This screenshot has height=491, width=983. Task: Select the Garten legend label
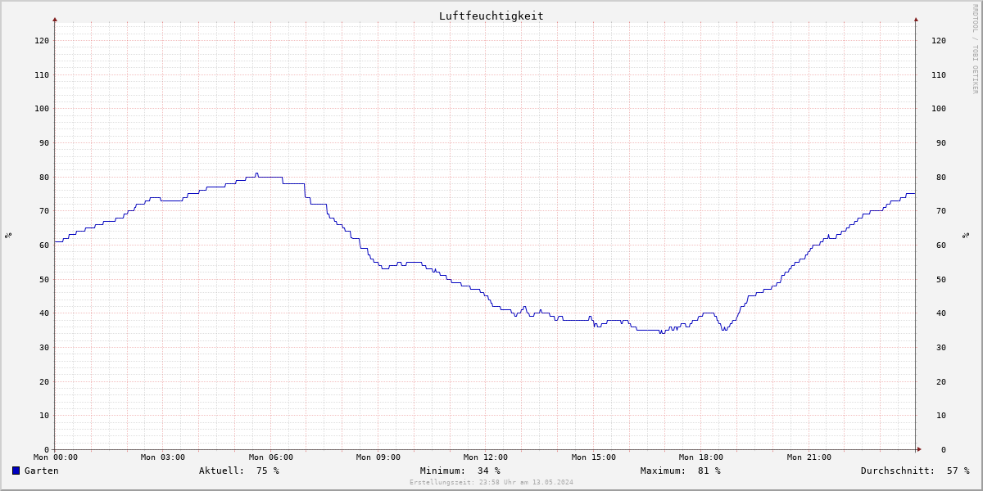click(41, 471)
